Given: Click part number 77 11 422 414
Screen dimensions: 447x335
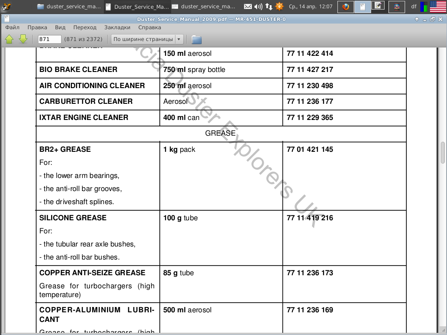Looking at the screenshot, I should [310, 54].
